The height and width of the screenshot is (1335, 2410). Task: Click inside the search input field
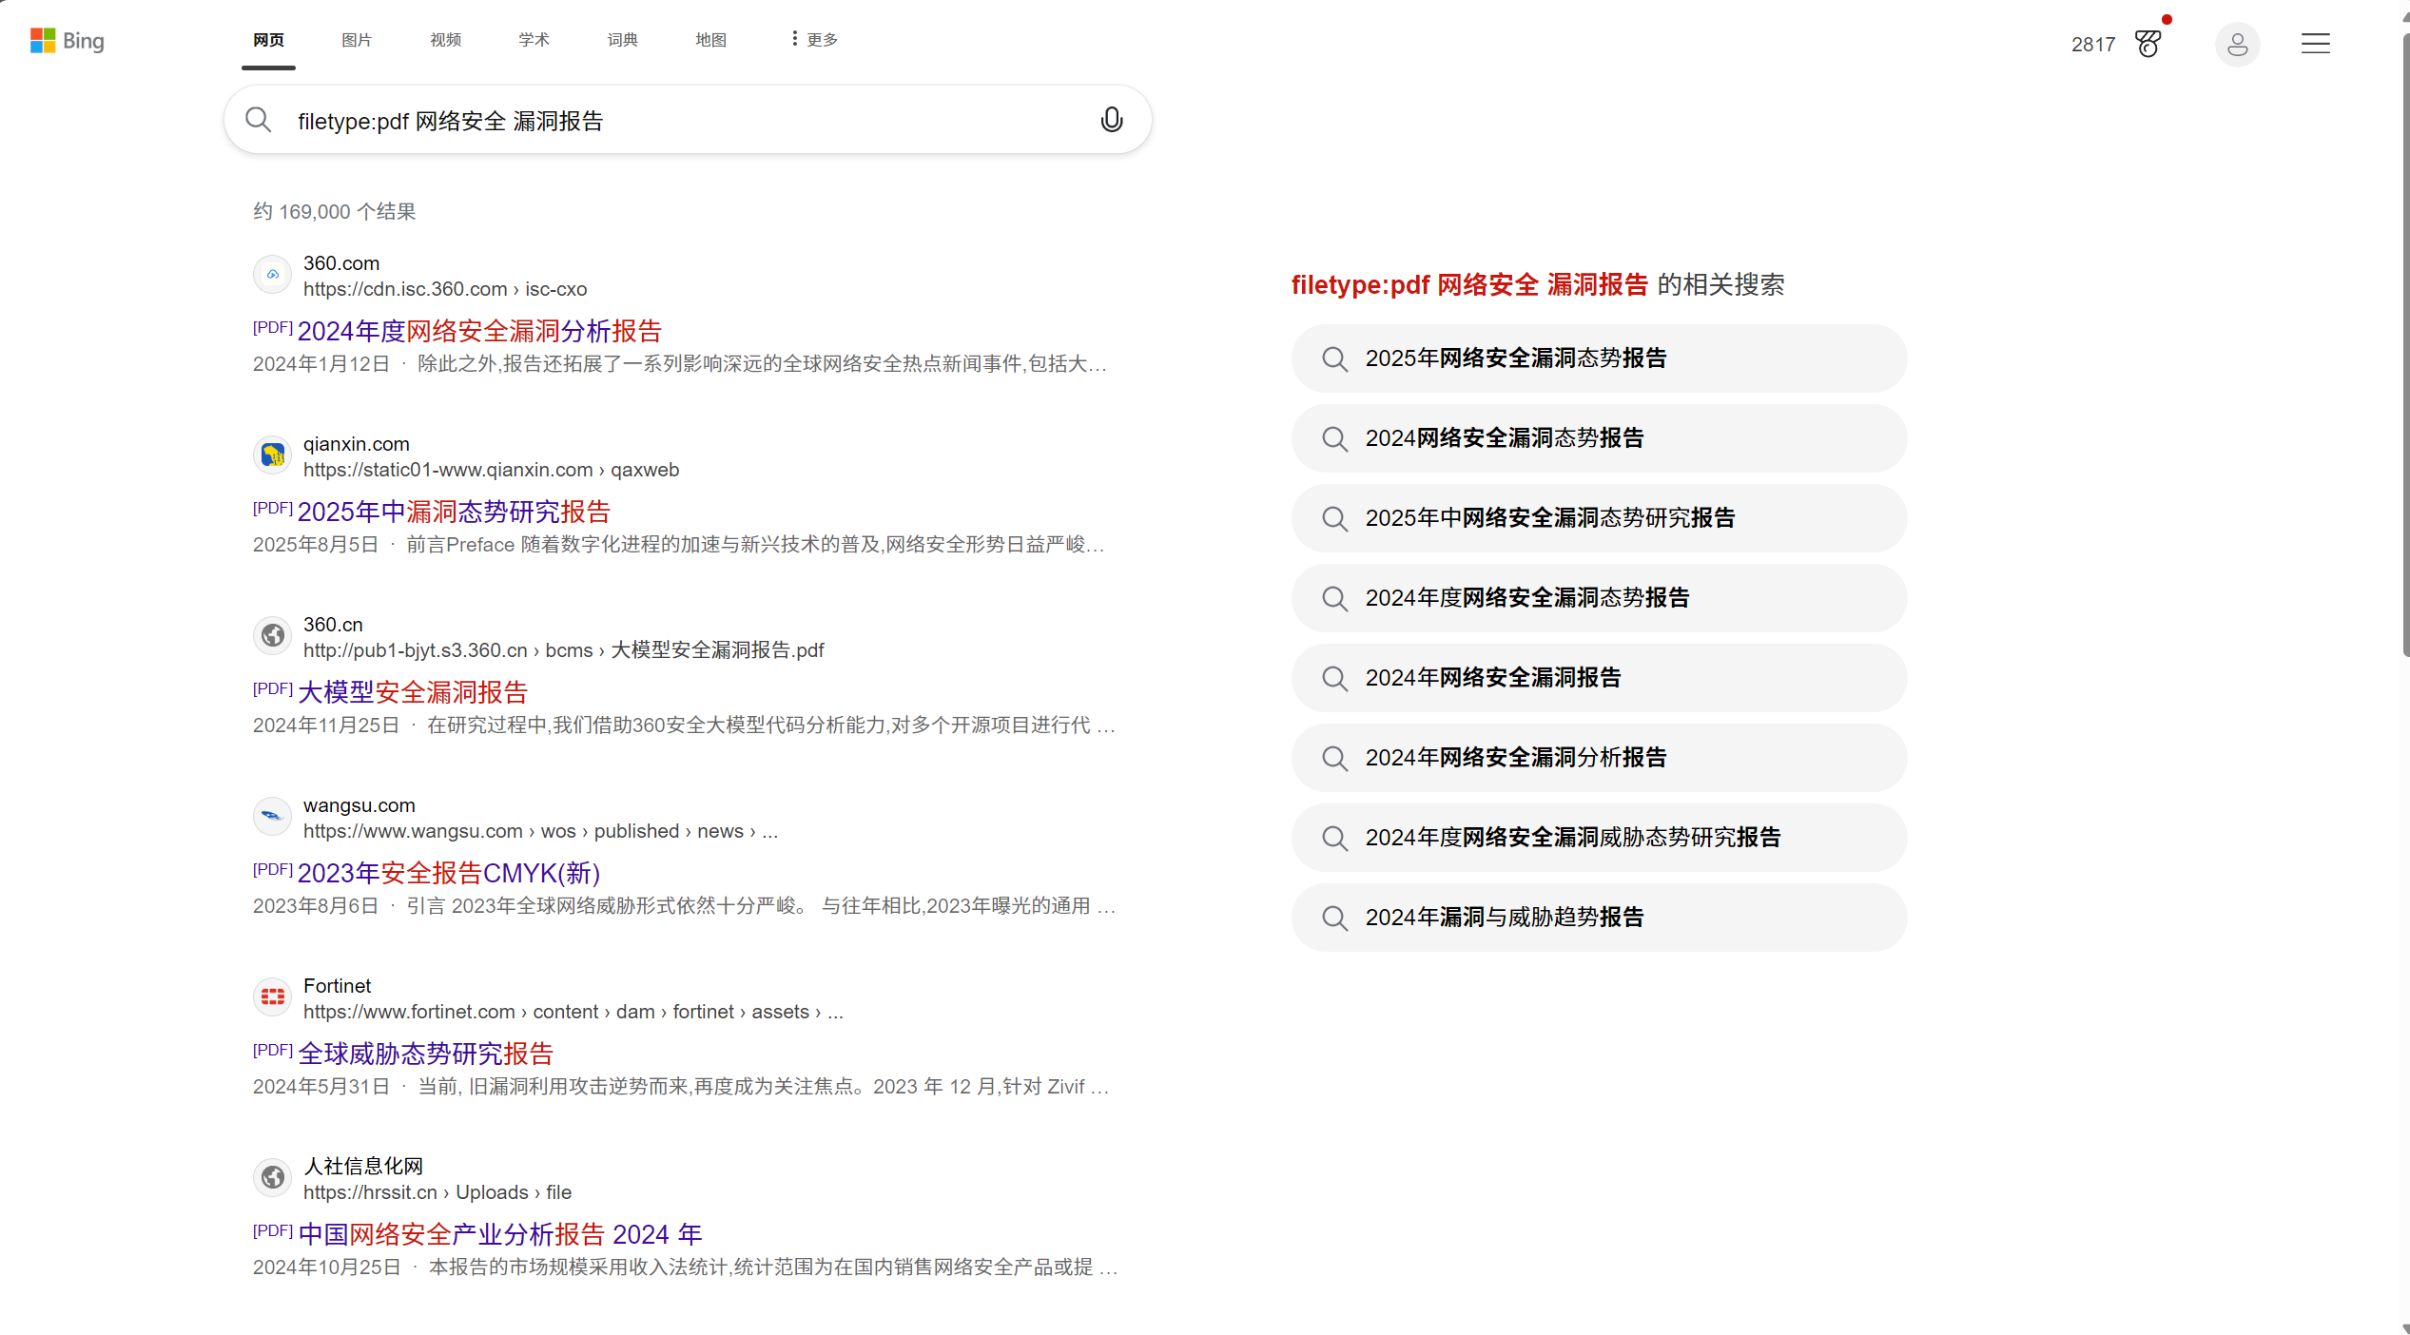666,120
